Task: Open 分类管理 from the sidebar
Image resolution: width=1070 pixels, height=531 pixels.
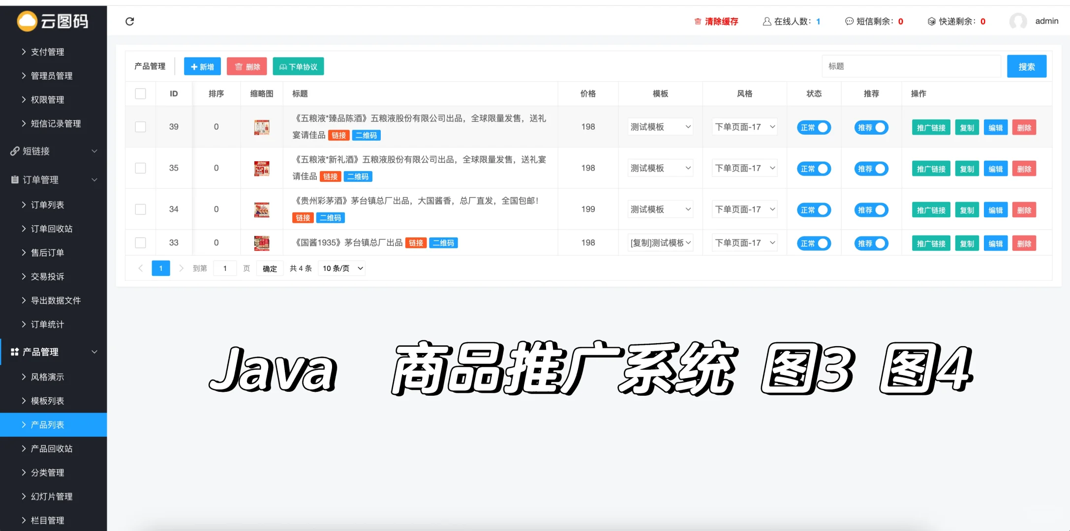Action: (x=48, y=472)
